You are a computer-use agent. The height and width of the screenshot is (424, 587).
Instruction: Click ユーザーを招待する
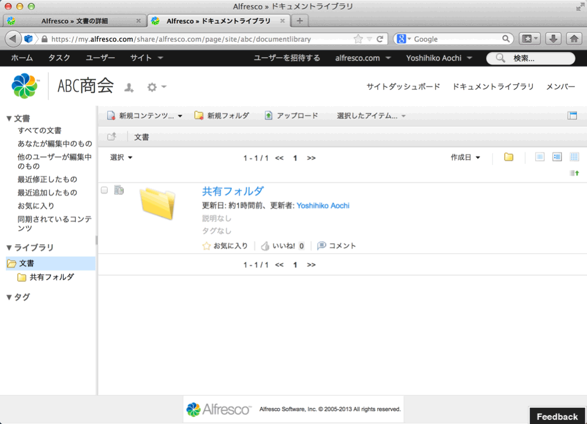click(x=287, y=58)
